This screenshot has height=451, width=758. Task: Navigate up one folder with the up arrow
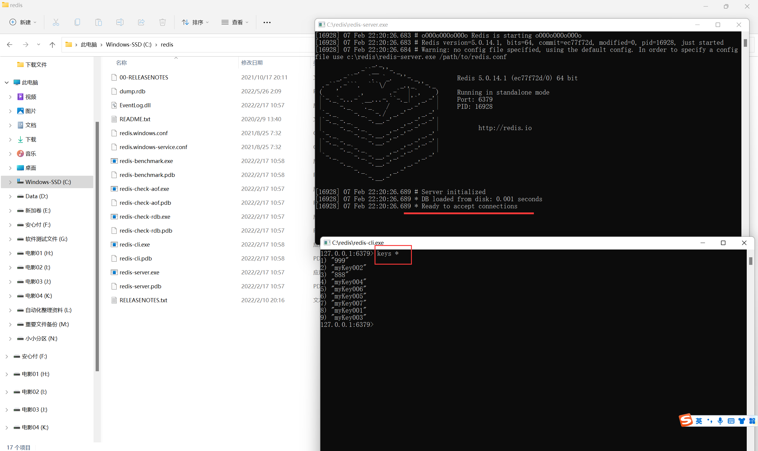tap(52, 45)
